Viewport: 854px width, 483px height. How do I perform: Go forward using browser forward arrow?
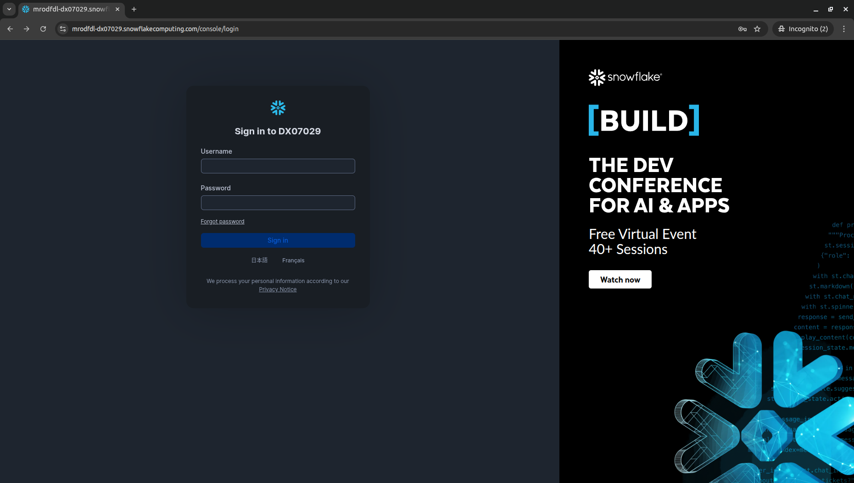[27, 29]
